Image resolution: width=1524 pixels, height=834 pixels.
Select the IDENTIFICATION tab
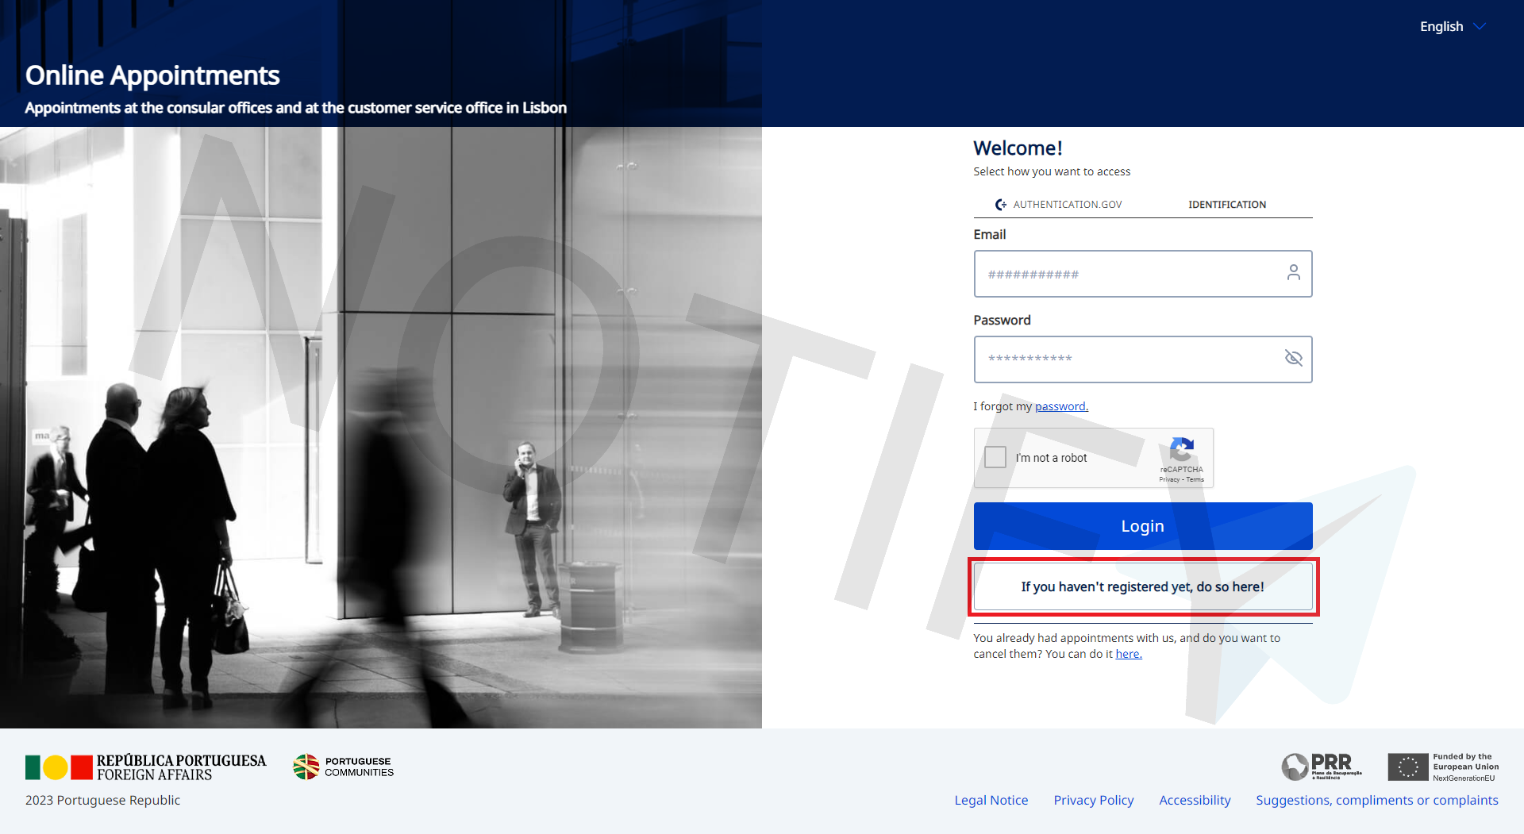1226,205
